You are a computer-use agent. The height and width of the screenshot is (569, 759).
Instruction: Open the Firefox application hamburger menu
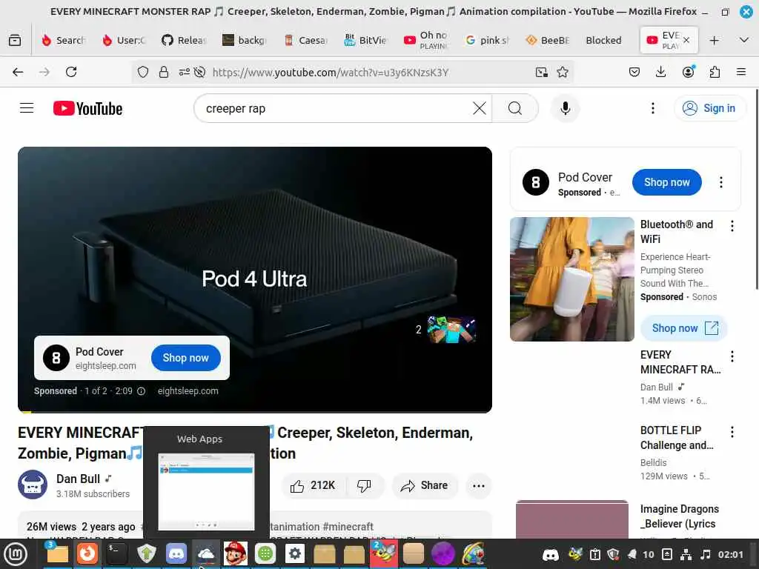(x=741, y=72)
